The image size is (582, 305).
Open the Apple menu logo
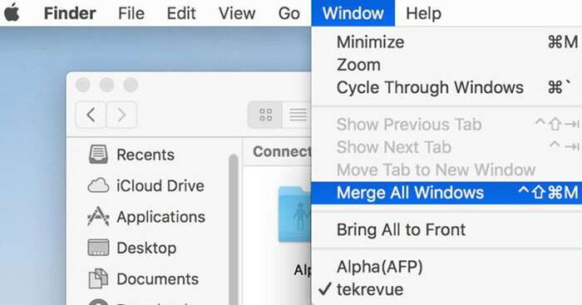coord(12,12)
